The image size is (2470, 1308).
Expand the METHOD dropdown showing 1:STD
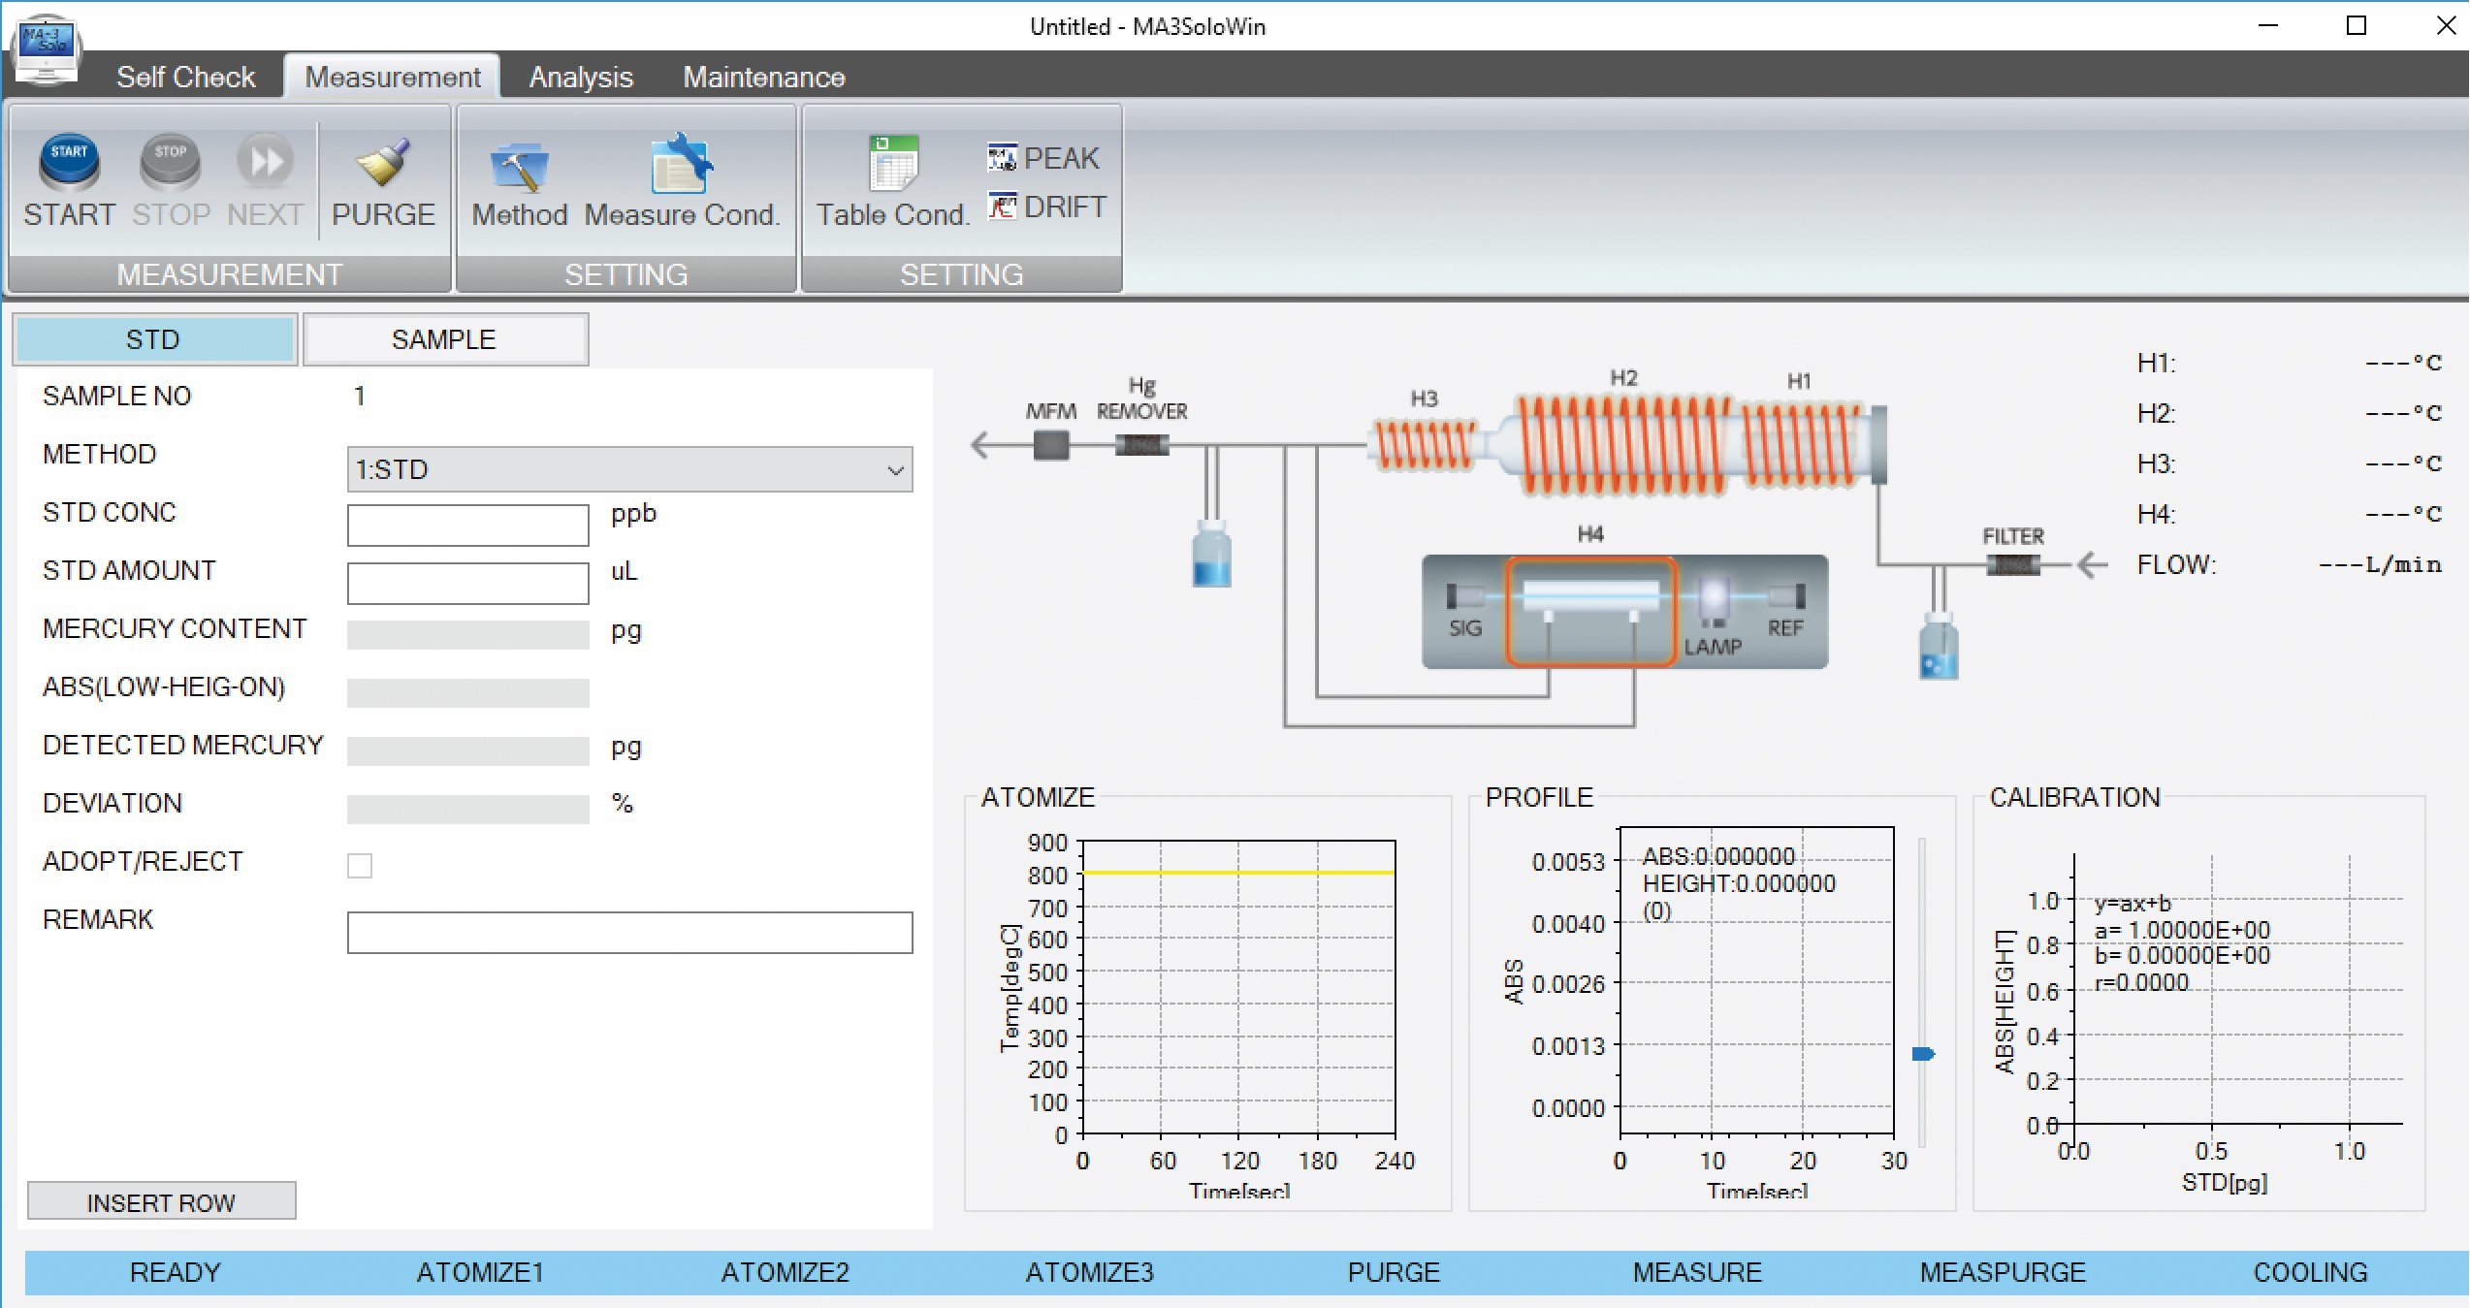[629, 470]
